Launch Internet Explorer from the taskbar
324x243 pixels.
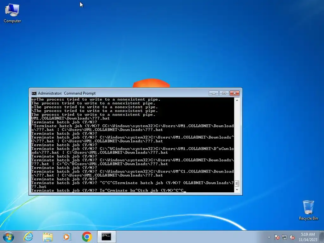[x=28, y=237]
